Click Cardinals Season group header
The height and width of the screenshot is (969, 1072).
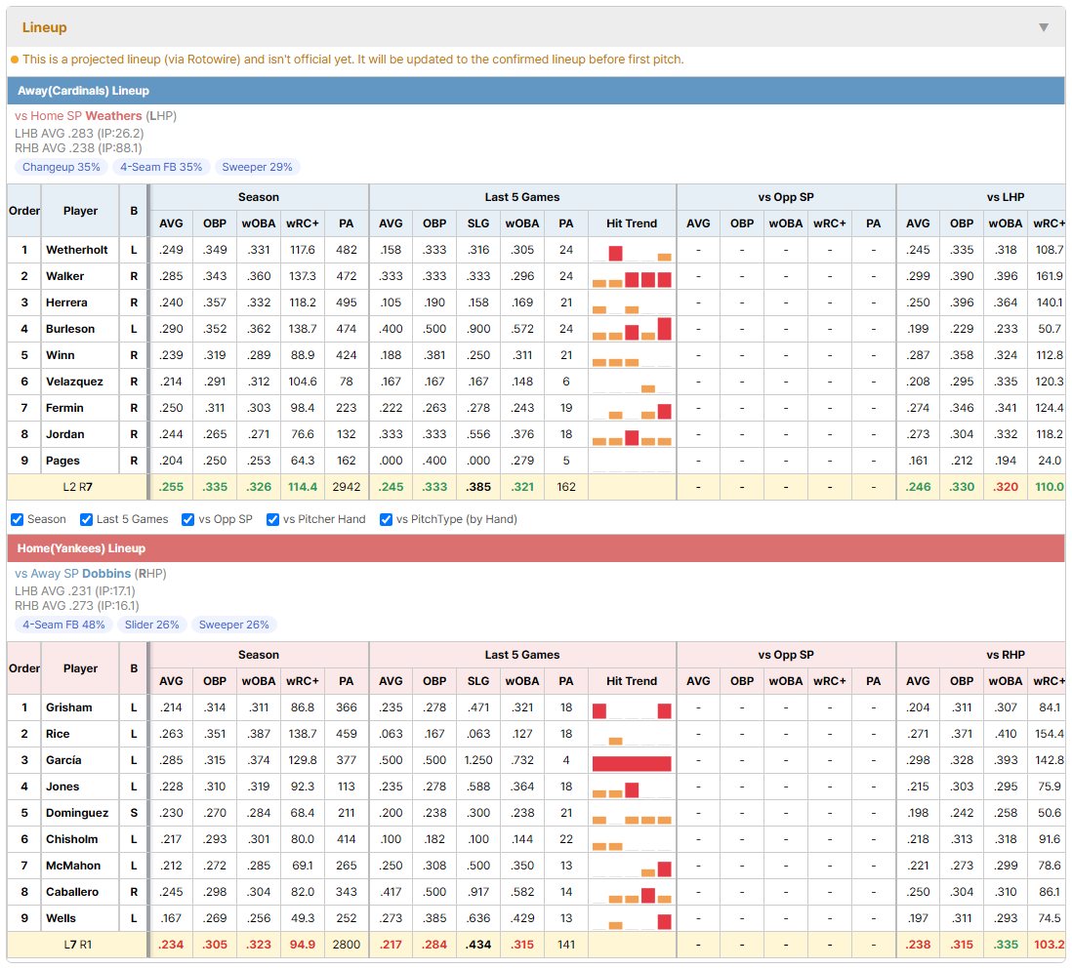pyautogui.click(x=259, y=197)
